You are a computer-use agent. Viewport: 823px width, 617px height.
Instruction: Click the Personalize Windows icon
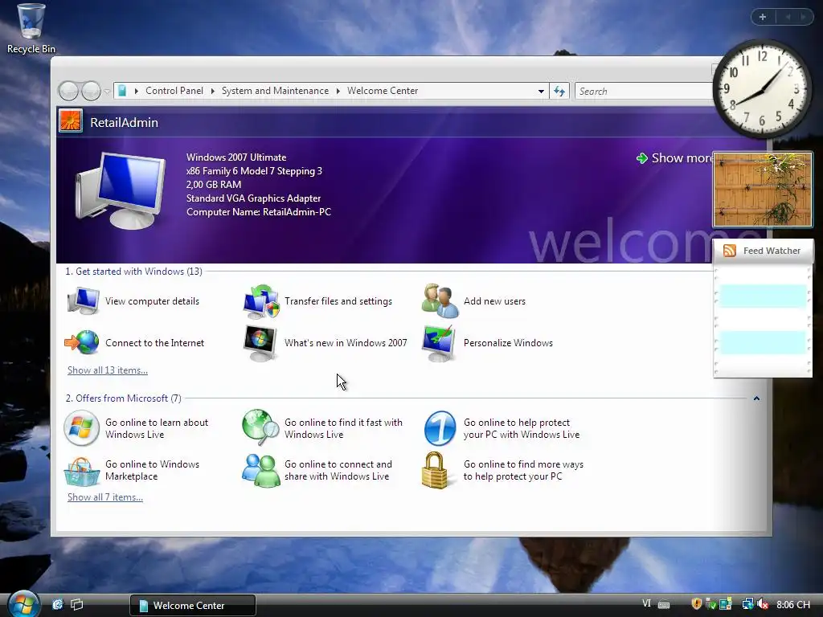[440, 343]
